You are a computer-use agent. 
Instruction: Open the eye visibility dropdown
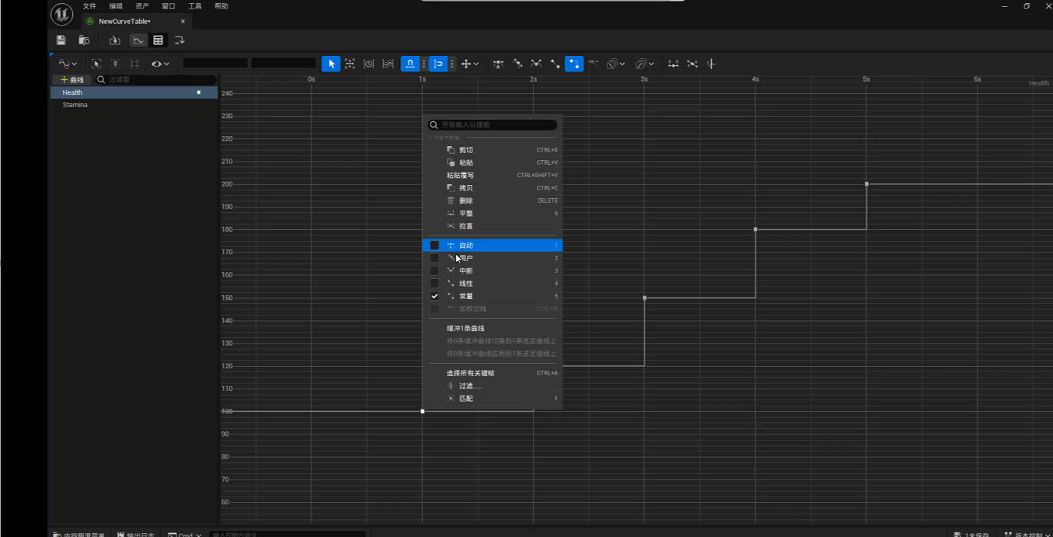[x=160, y=64]
